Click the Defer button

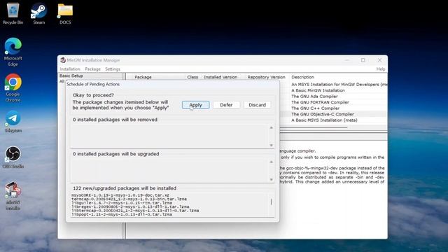point(226,105)
